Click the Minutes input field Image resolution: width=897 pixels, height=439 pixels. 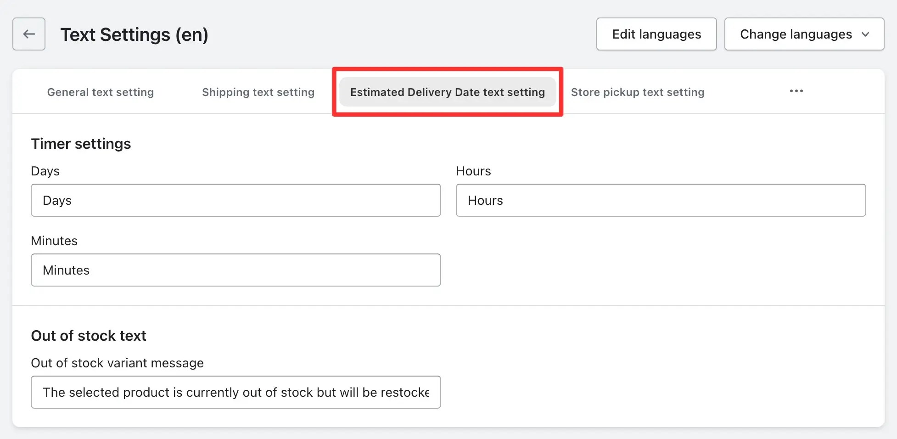click(x=235, y=270)
